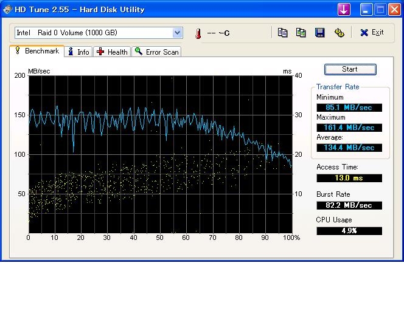Switch to the Benchmark tab

coord(37,51)
